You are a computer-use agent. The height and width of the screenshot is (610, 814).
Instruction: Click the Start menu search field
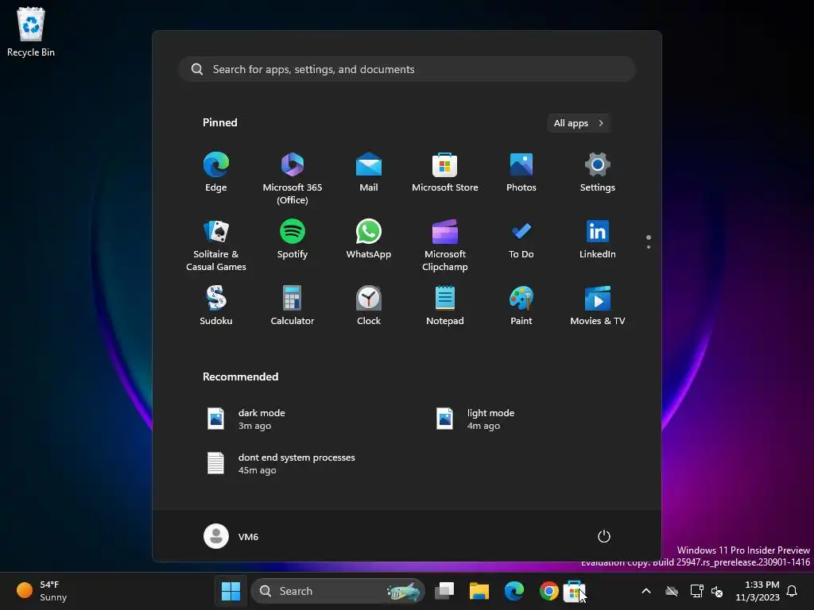(407, 69)
